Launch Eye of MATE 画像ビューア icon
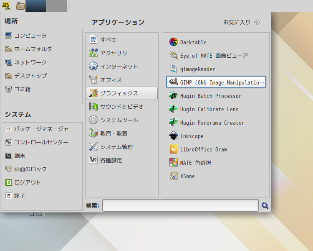 click(x=174, y=56)
